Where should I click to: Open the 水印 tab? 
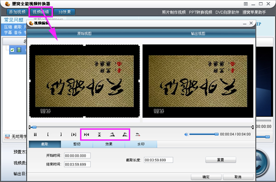coord(141,144)
